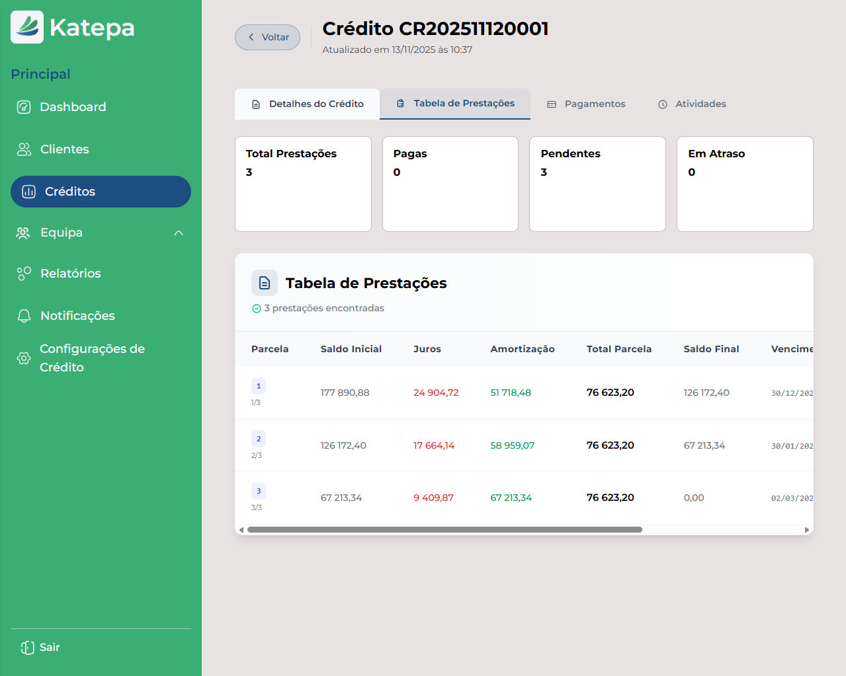Click the Clientes people icon
The image size is (846, 676).
pyautogui.click(x=24, y=149)
